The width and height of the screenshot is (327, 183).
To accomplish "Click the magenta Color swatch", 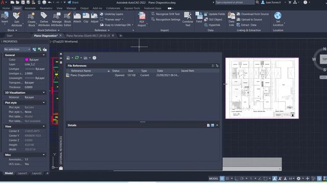I will coord(27,60).
